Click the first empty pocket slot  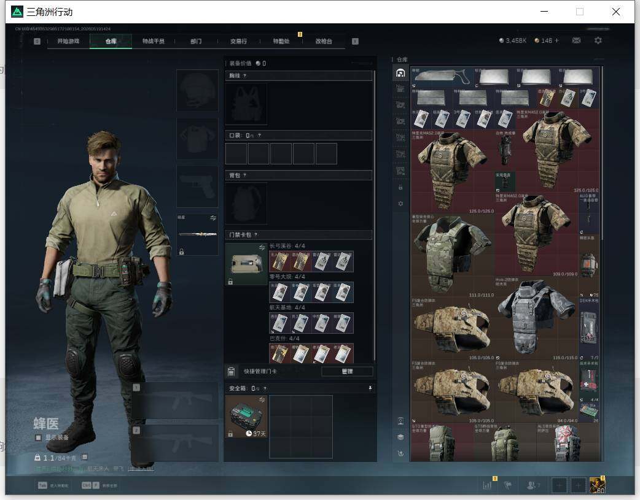pos(236,154)
